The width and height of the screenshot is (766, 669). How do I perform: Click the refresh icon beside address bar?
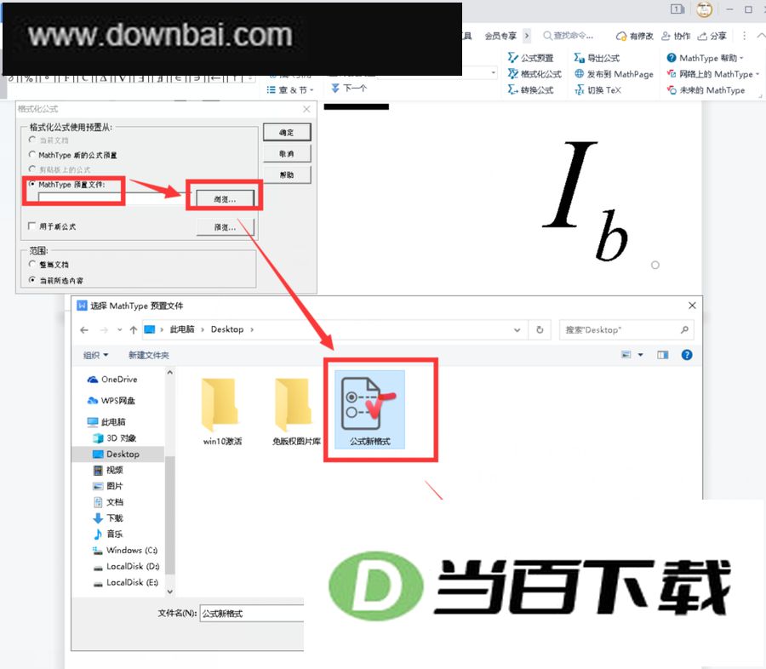540,330
